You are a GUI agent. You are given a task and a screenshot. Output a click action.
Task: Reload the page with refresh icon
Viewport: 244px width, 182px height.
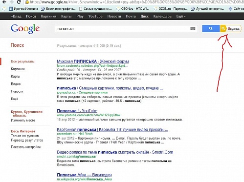click(19, 2)
